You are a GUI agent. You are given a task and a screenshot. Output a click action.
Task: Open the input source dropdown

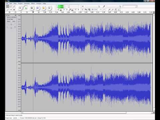coord(130,6)
